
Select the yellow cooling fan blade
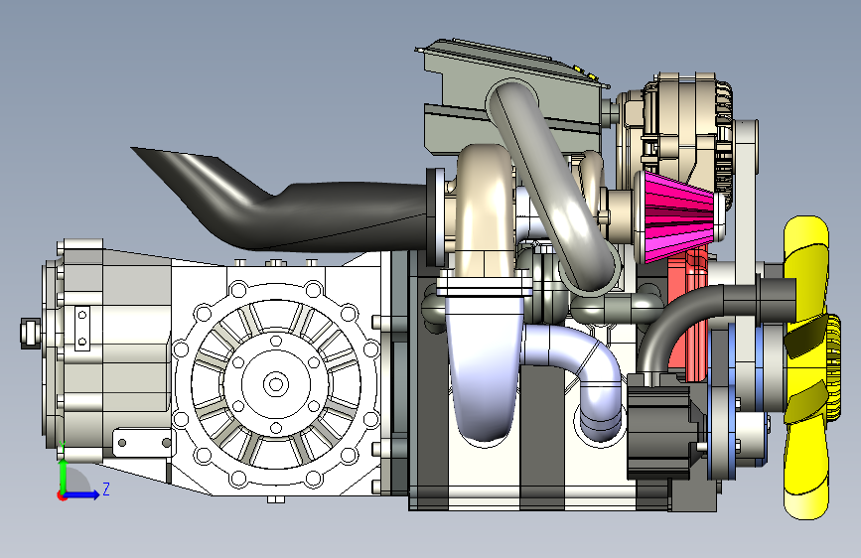pyautogui.click(x=806, y=367)
